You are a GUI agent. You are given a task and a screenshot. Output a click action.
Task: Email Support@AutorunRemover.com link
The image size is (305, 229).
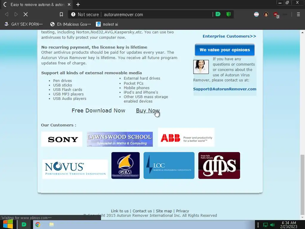tap(225, 89)
